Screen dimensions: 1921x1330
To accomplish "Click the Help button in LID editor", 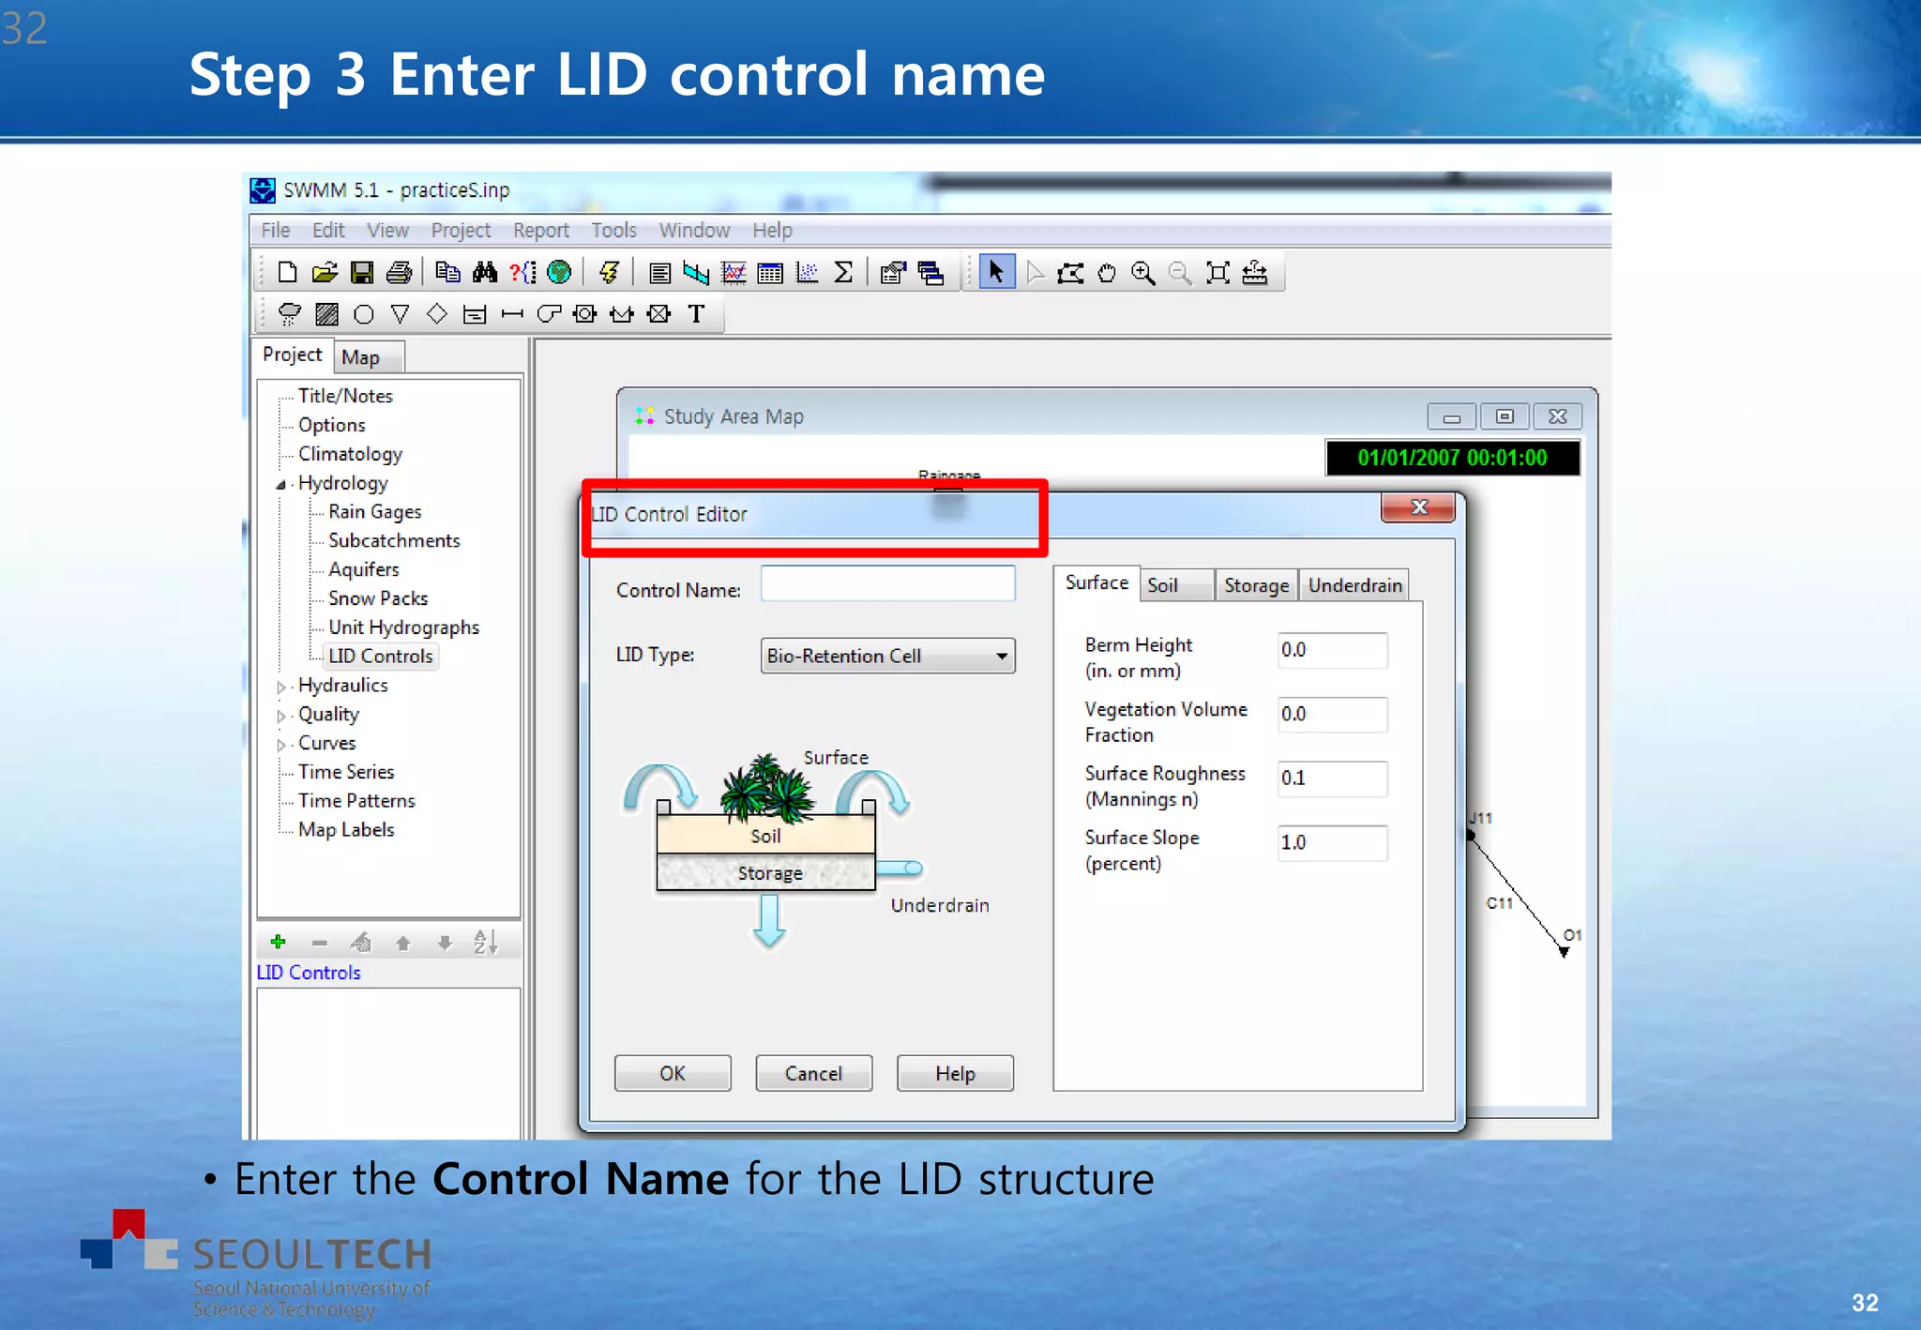I will point(955,1073).
